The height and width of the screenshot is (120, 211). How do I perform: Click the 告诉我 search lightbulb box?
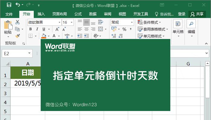[x=164, y=14]
